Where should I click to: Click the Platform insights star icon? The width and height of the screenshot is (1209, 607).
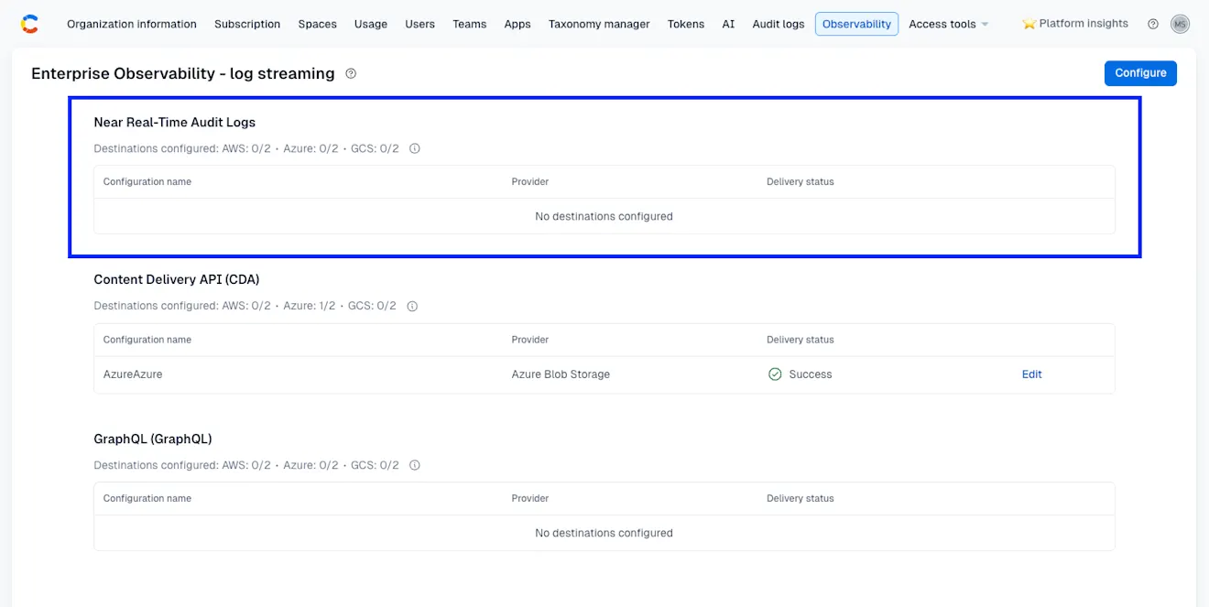1029,24
